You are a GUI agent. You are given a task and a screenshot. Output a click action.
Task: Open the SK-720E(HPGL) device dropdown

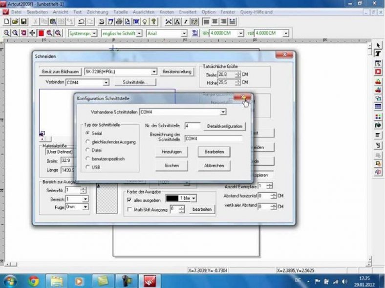pyautogui.click(x=154, y=71)
